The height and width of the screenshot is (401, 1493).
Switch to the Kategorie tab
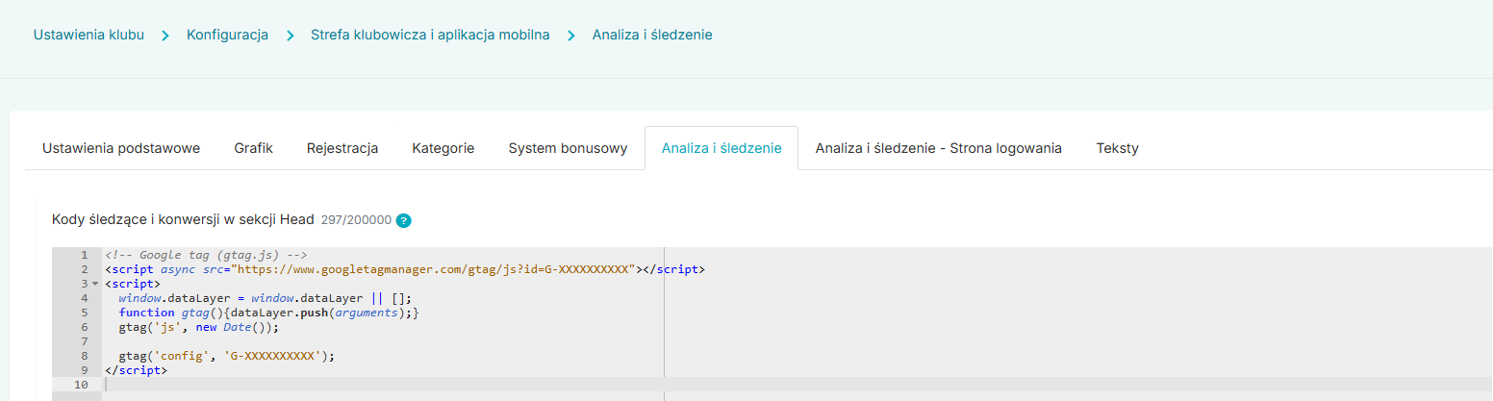tap(443, 148)
